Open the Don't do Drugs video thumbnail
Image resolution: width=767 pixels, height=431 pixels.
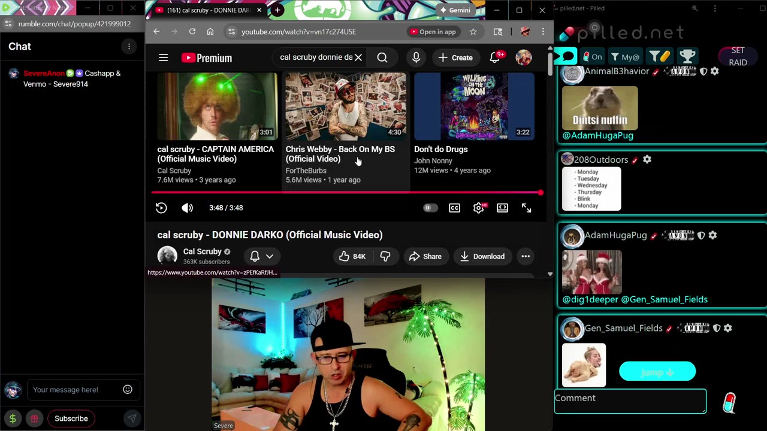[x=474, y=107]
